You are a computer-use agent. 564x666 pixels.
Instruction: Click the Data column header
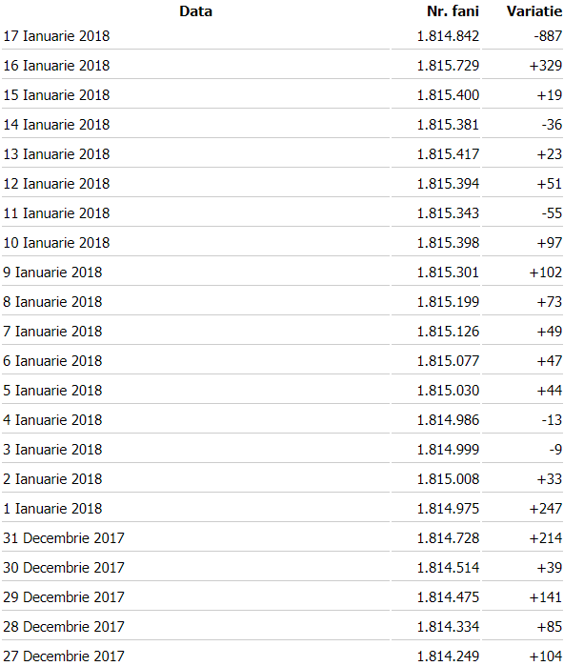[x=195, y=11]
